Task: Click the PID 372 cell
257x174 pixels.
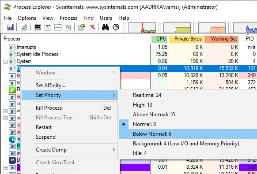Action: pyautogui.click(x=252, y=82)
